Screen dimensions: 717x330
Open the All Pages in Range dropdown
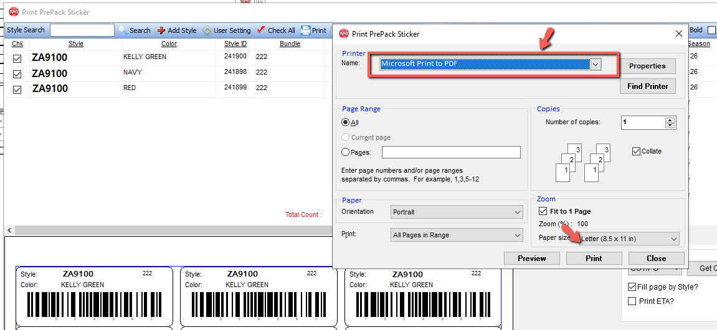pos(457,236)
